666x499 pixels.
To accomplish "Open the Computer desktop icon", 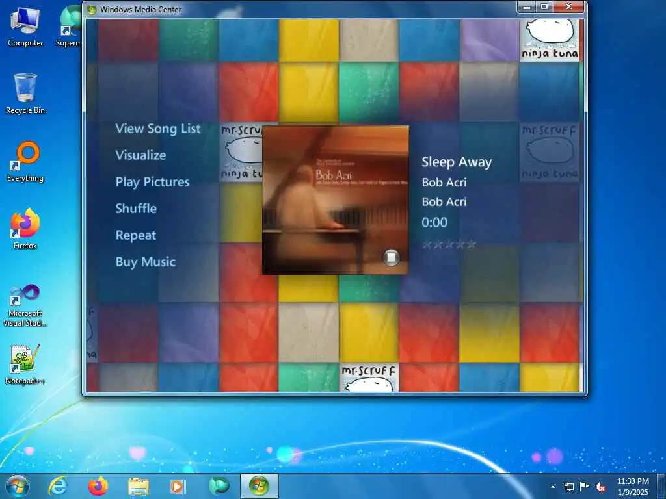I will pyautogui.click(x=25, y=27).
